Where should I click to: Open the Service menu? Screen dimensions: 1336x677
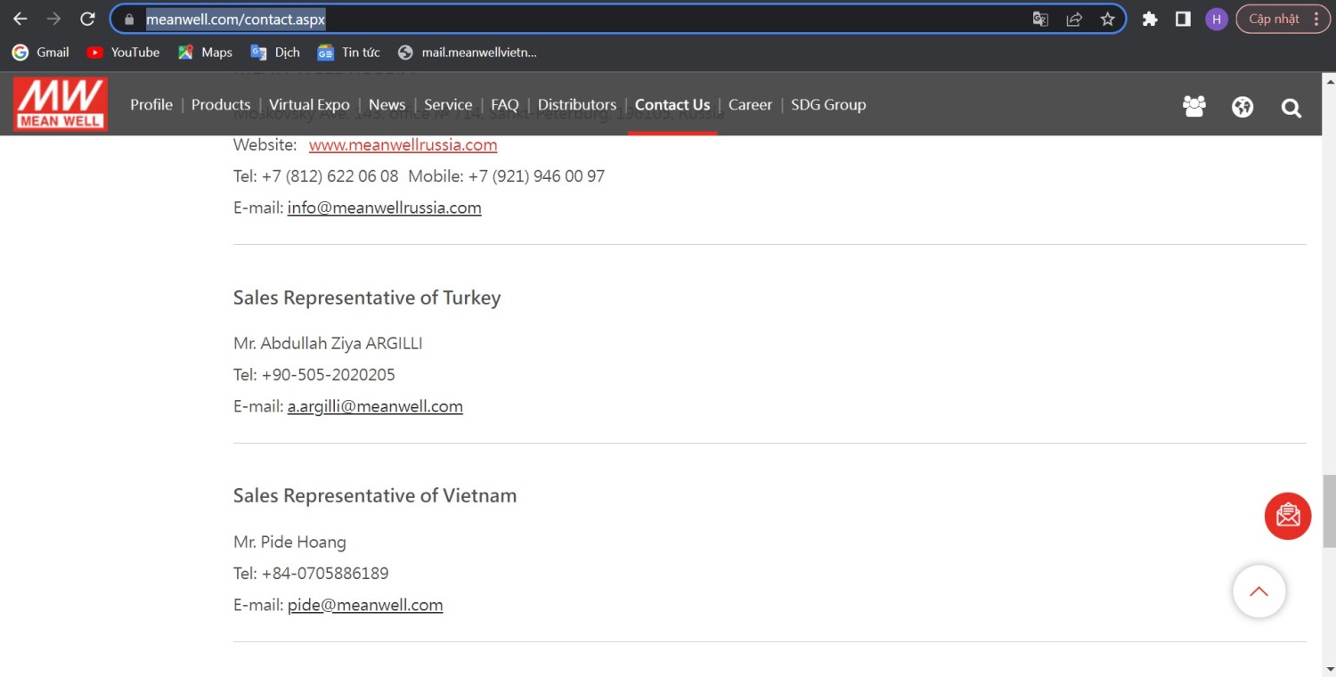click(x=448, y=104)
